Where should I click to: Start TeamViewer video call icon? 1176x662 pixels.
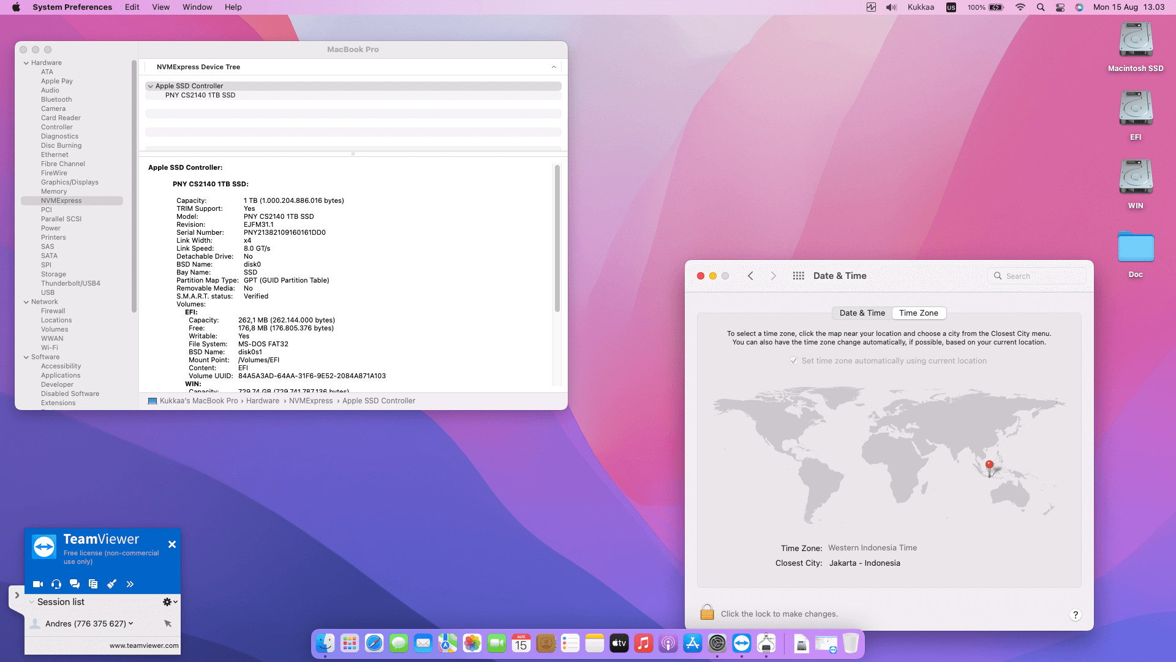[x=37, y=584]
